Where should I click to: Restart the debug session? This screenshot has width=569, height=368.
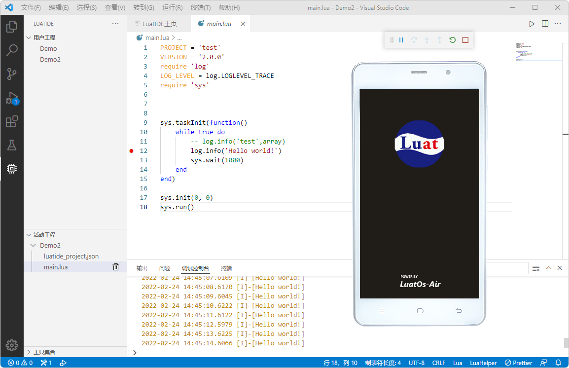click(x=453, y=40)
